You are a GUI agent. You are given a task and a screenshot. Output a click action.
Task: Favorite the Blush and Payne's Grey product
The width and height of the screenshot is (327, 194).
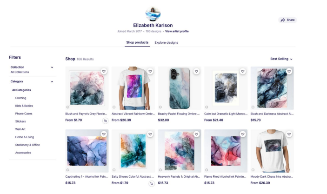[104, 71]
